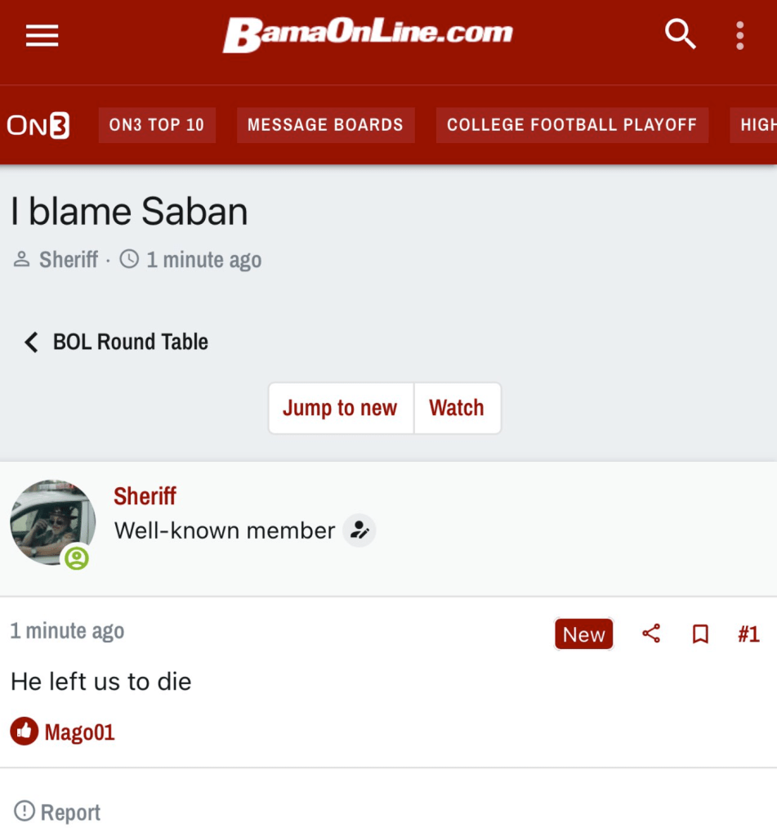Go back via BOL Round Table chevron
Image resolution: width=777 pixels, height=837 pixels.
pos(31,342)
